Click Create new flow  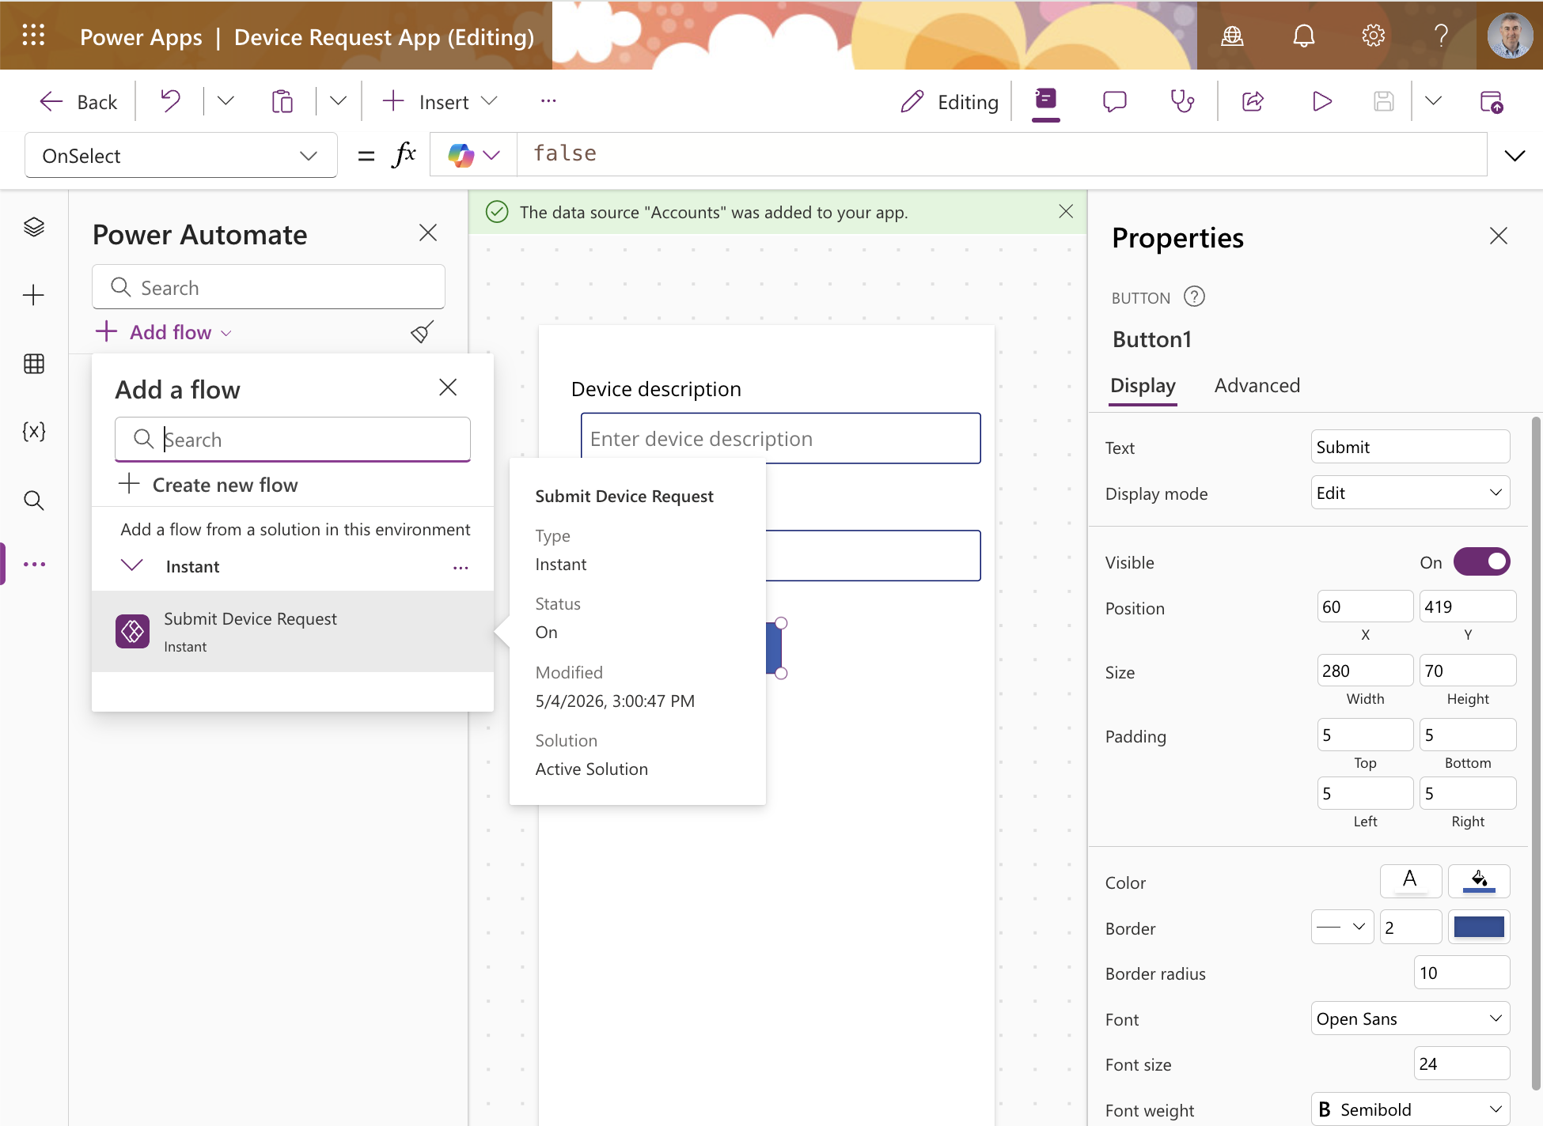(208, 485)
